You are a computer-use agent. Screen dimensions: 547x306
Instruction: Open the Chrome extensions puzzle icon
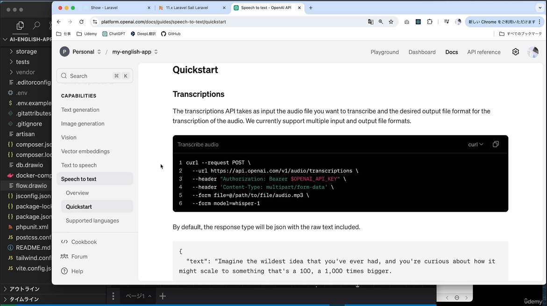pos(430,22)
